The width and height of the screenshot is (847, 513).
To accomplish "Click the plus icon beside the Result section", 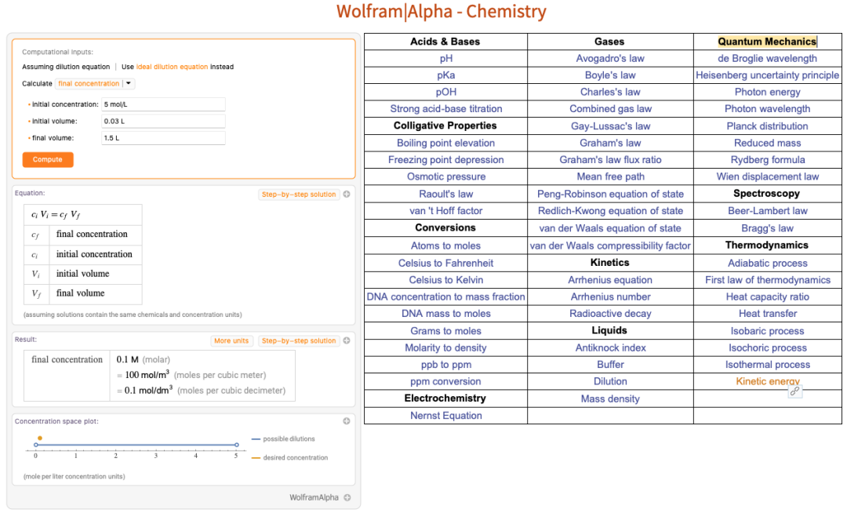I will pyautogui.click(x=347, y=340).
